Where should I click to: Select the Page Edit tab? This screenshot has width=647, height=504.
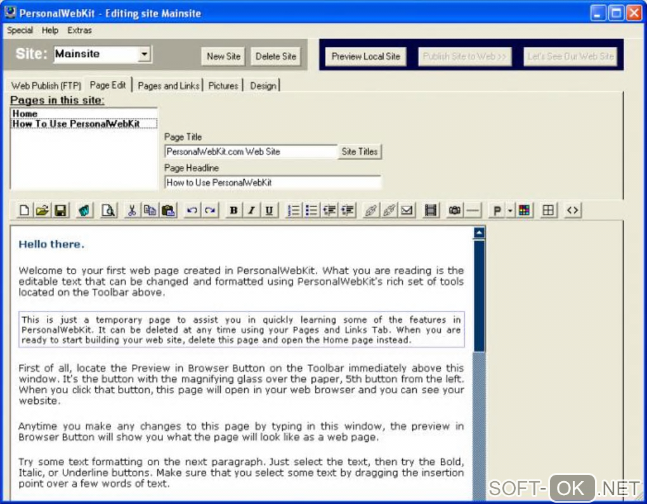coord(108,85)
